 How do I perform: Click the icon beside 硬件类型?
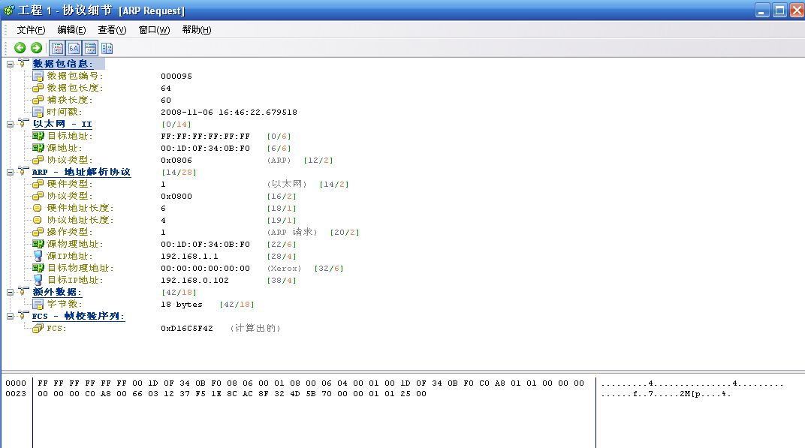click(x=38, y=184)
